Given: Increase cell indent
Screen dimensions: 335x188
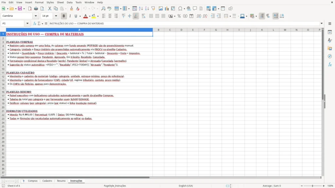Looking at the screenshot, I should click(x=213, y=16).
